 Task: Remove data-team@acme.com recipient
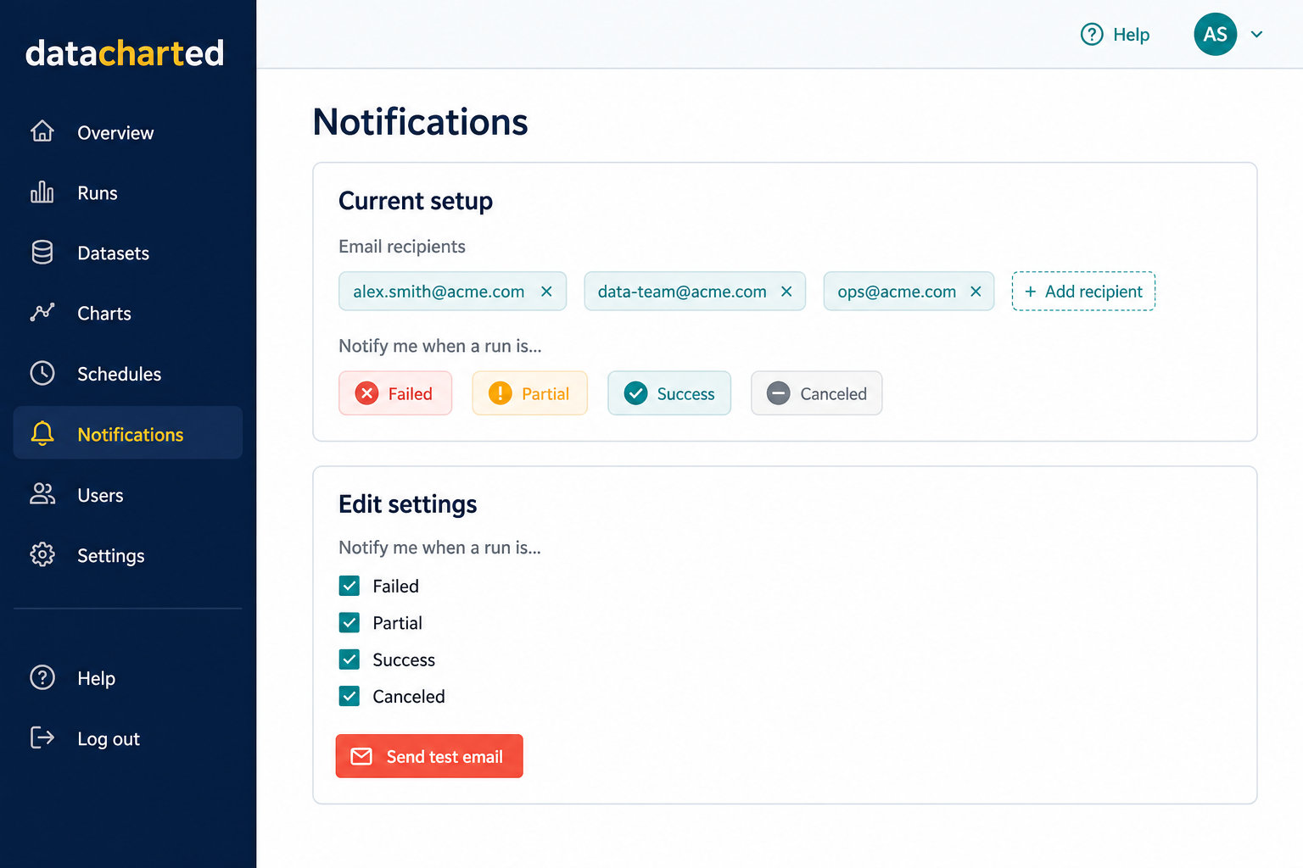tap(786, 292)
